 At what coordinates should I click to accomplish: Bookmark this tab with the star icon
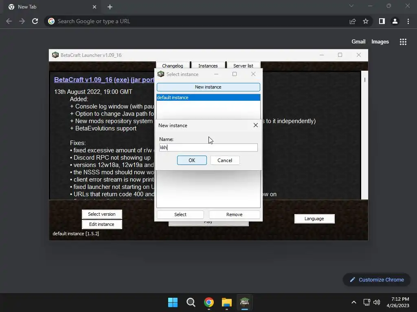pos(366,21)
